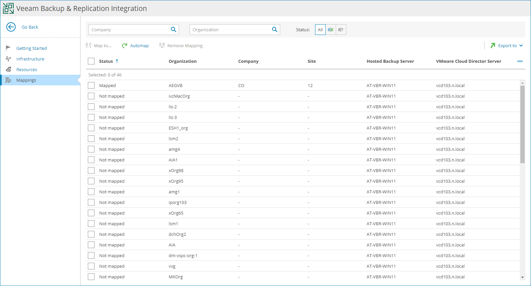Check the AEGVB row checkbox
Screen dimensions: 531x286
tap(91, 85)
